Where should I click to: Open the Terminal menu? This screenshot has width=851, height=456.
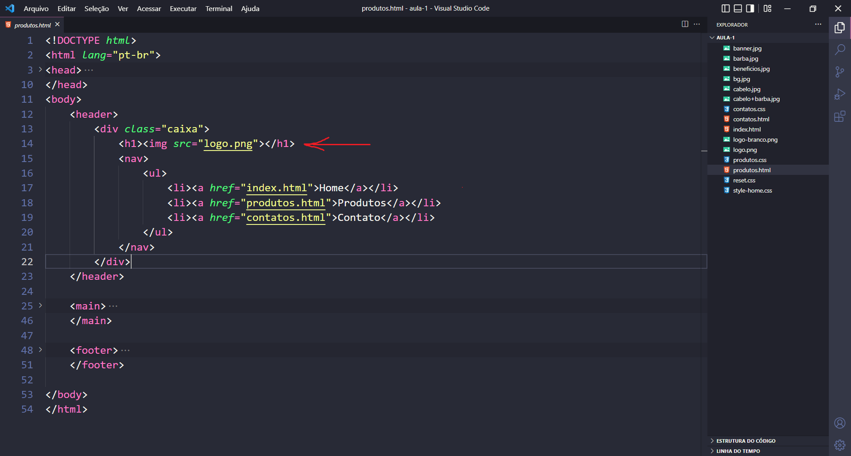tap(219, 8)
